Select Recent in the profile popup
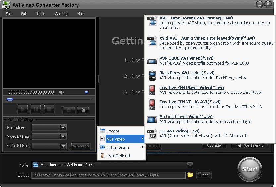 122,131
